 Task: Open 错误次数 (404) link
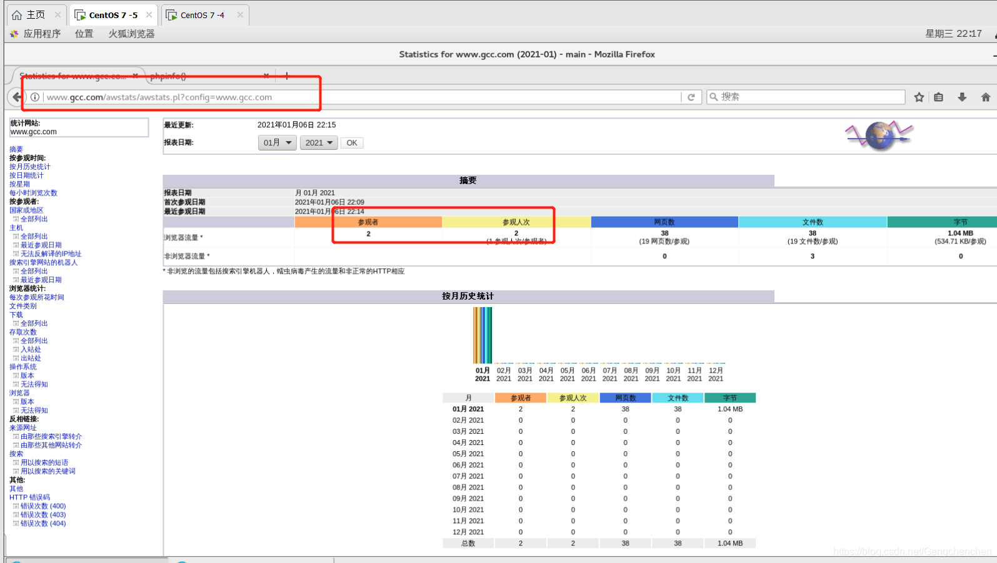tap(43, 524)
